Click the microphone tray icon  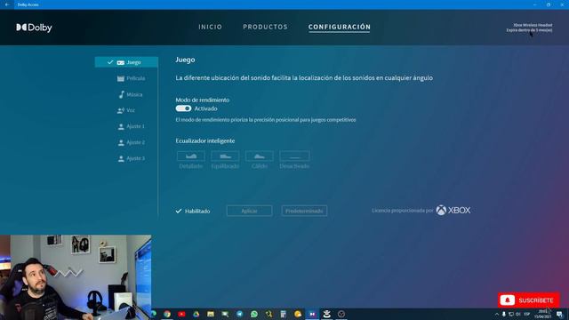[504, 314]
